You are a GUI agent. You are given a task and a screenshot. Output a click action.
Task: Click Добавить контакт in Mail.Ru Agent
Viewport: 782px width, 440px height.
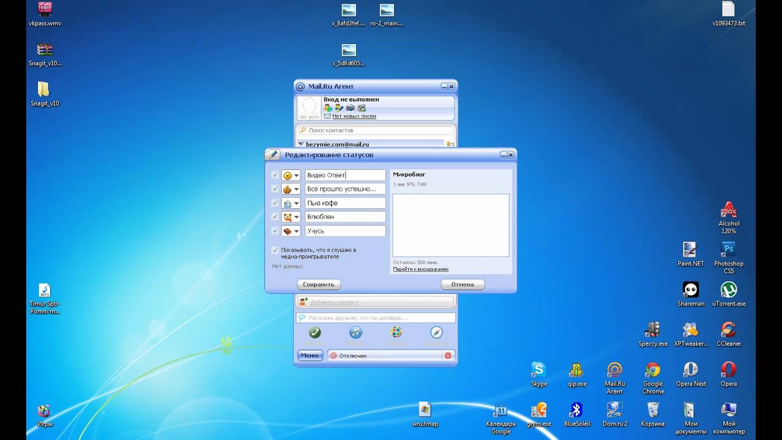[376, 302]
